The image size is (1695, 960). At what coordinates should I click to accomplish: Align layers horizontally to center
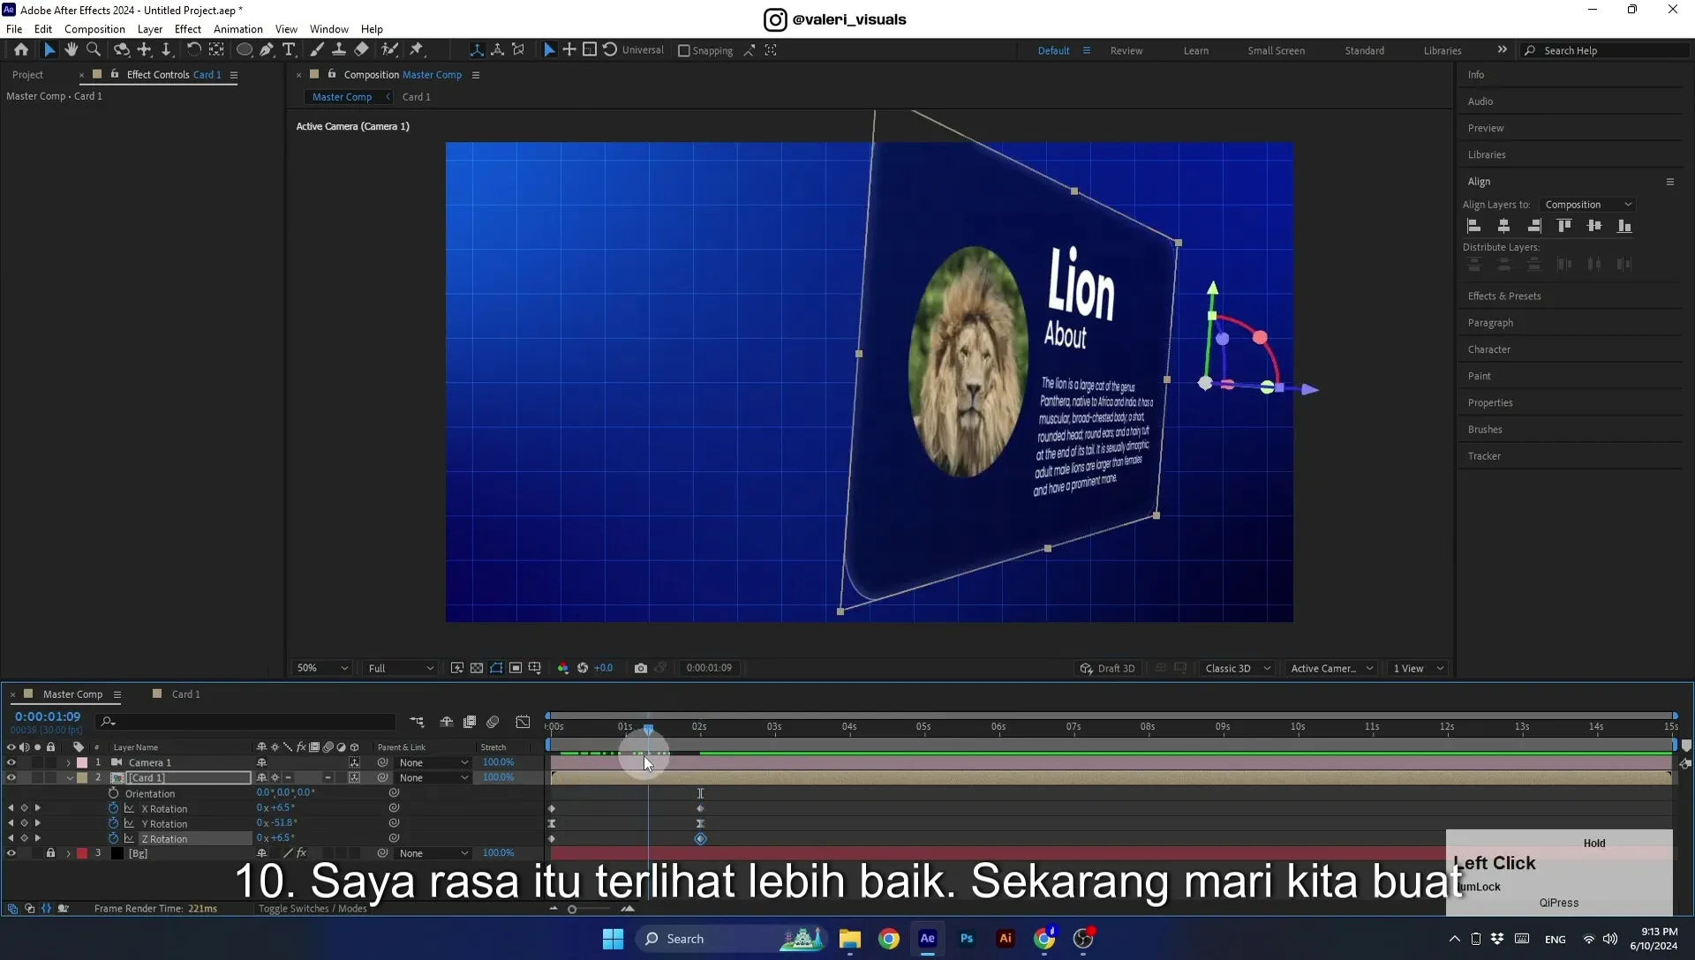coord(1504,226)
